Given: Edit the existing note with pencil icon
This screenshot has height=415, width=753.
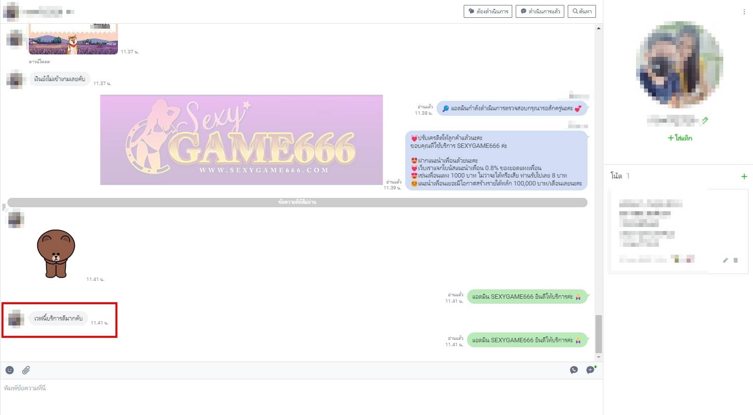Looking at the screenshot, I should click(725, 260).
